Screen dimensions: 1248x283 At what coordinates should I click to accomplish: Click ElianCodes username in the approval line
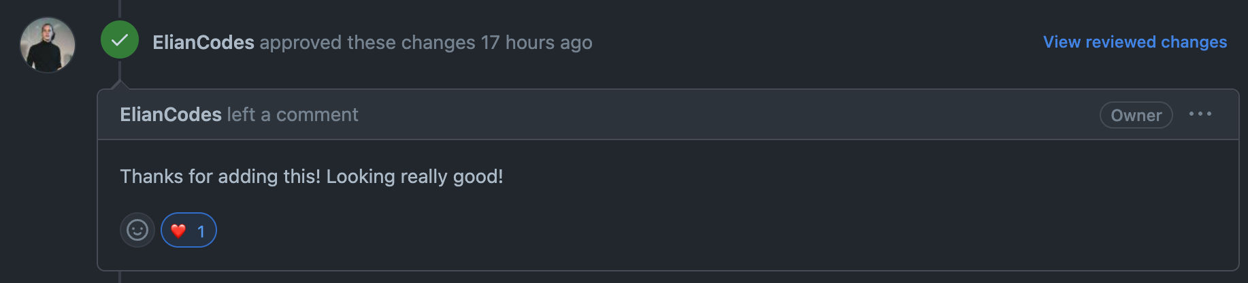point(203,42)
